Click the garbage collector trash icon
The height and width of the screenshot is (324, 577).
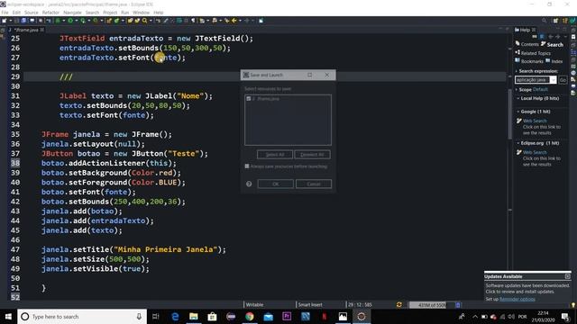click(458, 305)
